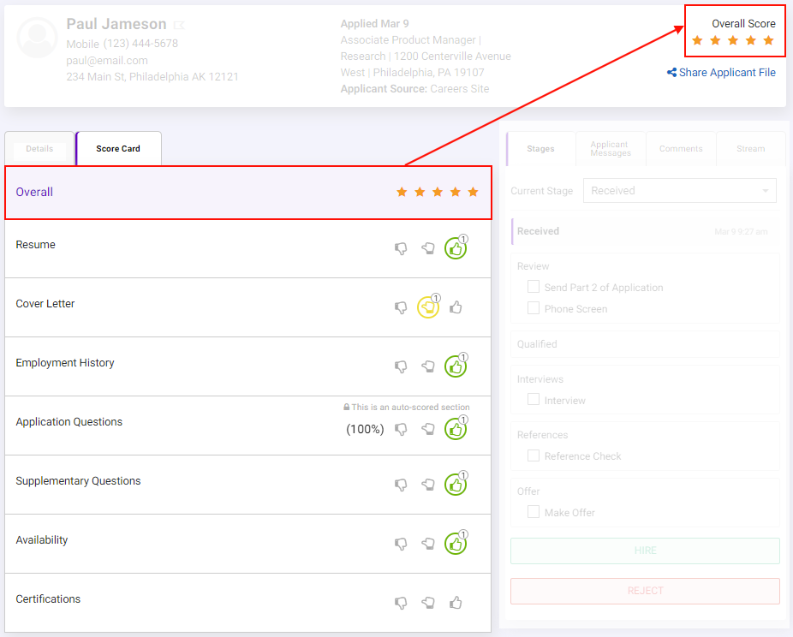Check the Reference Check checkbox
The width and height of the screenshot is (793, 637).
(x=533, y=455)
